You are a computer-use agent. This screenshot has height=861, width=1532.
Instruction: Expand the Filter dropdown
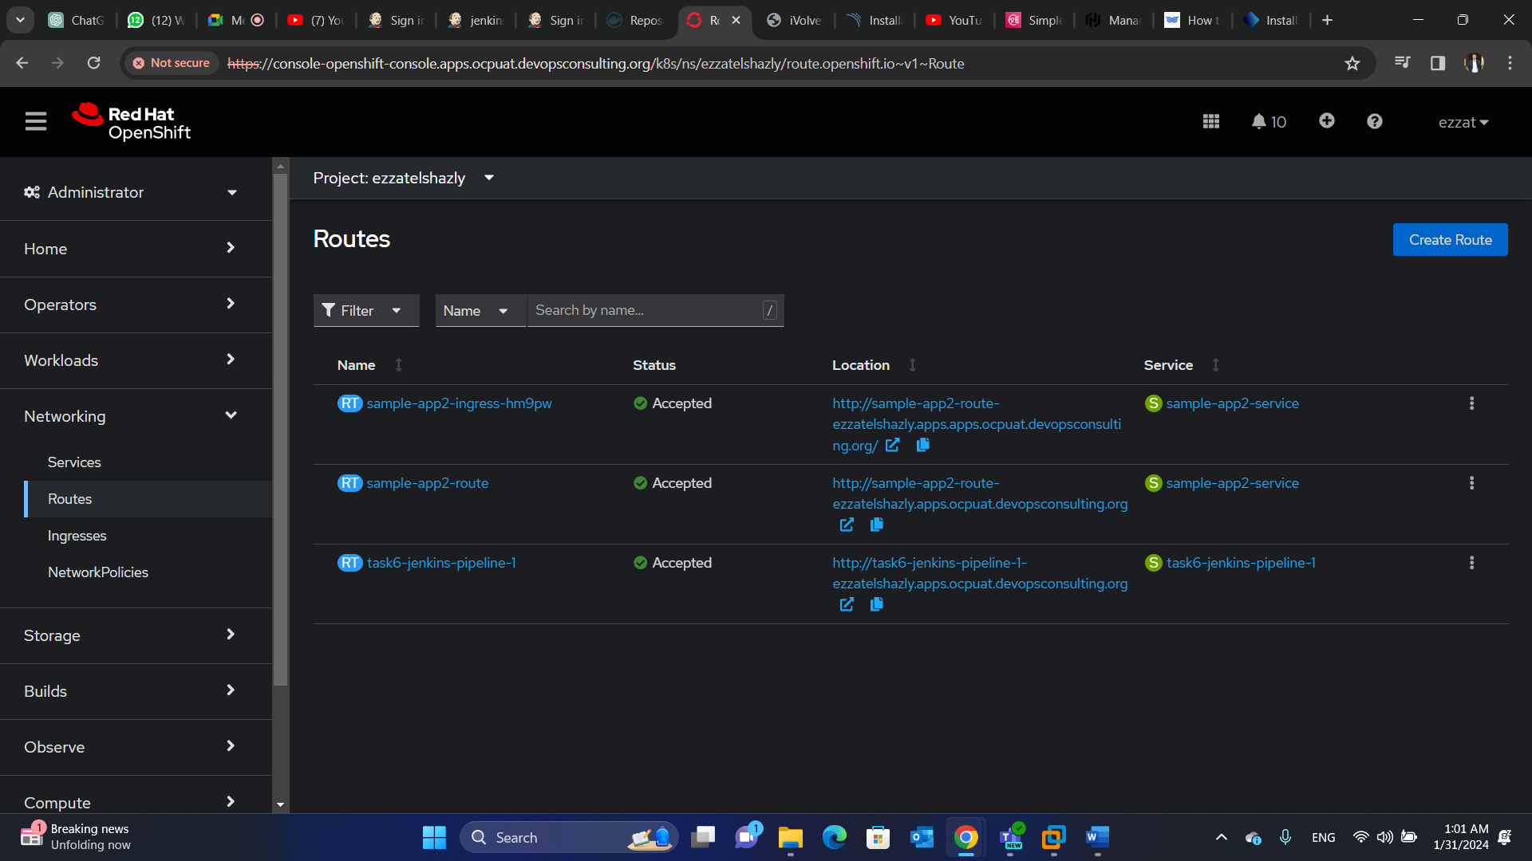(x=365, y=311)
